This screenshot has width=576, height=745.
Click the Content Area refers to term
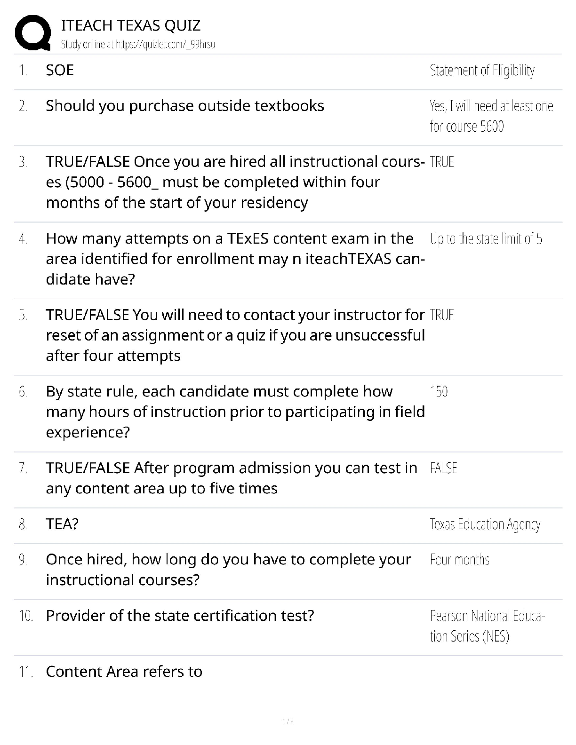[124, 672]
